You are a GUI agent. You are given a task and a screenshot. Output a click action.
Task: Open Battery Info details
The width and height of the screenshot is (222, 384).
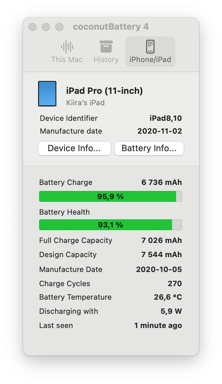149,148
